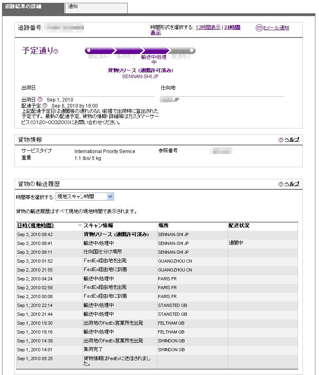Click 貨物リリース (通関許可済み) status text above SENNAN-SHI
Screen dimensions: 319x375
(141, 70)
